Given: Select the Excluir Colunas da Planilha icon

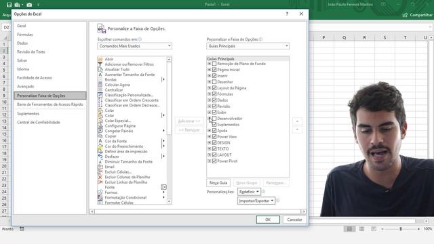Looking at the screenshot, I should [100, 177].
